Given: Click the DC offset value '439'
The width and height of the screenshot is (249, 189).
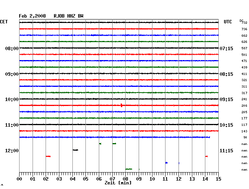Looking at the screenshot, I should (x=244, y=67).
